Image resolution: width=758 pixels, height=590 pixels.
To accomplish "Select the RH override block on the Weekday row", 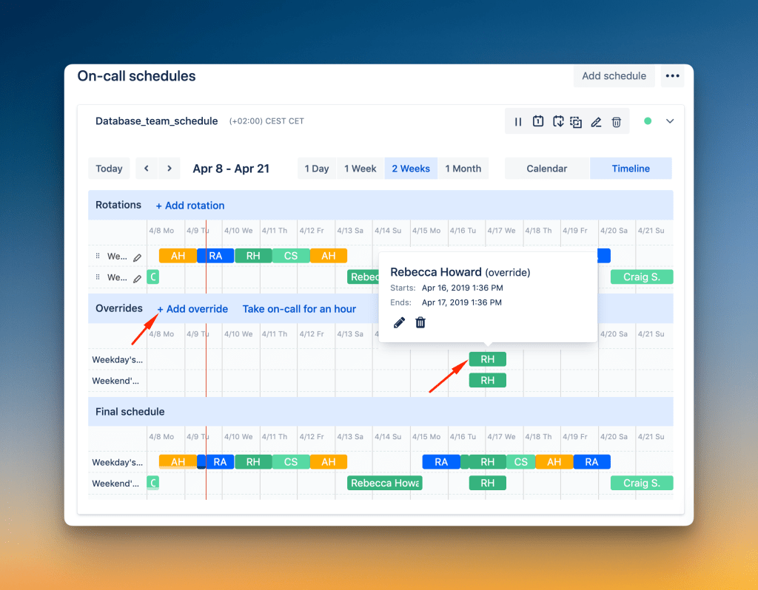I will (x=487, y=359).
